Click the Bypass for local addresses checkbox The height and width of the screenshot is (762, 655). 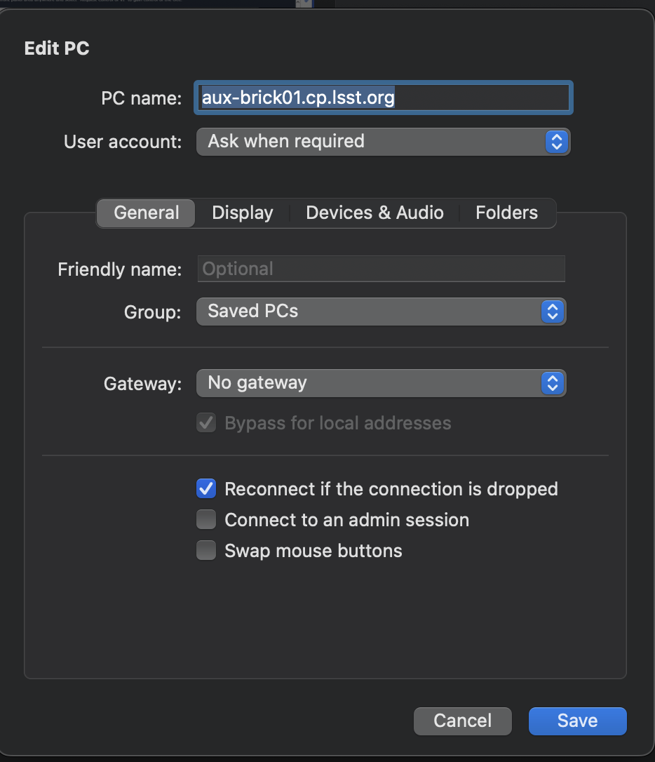click(206, 423)
